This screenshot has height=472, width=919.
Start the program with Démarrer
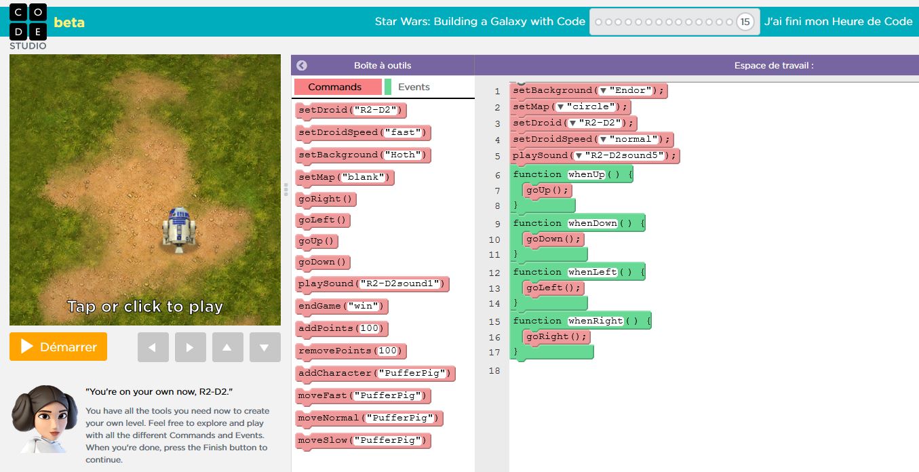(58, 347)
